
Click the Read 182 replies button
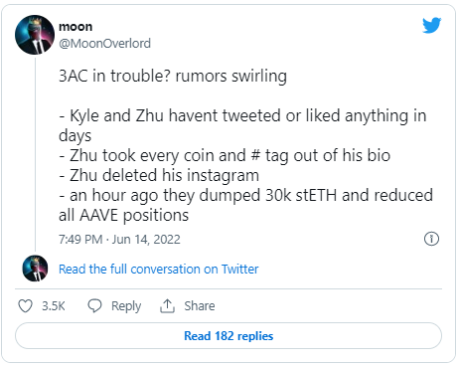pos(229,336)
